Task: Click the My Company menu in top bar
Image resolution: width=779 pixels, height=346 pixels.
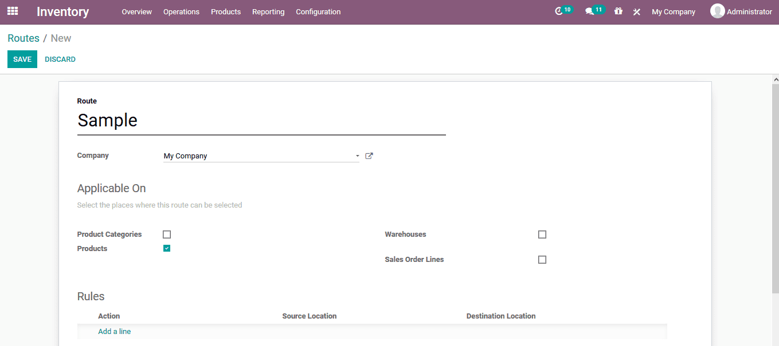Action: [x=674, y=11]
